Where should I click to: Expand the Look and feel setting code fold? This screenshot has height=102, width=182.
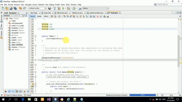click(36, 77)
